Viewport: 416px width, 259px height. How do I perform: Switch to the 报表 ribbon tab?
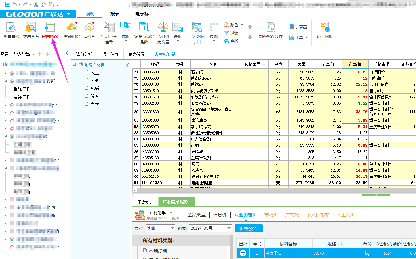click(x=115, y=14)
